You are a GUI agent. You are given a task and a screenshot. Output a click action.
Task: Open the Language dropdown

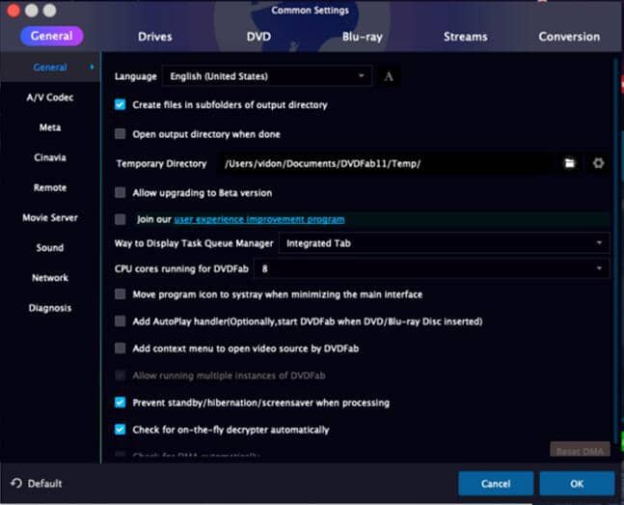coord(267,75)
